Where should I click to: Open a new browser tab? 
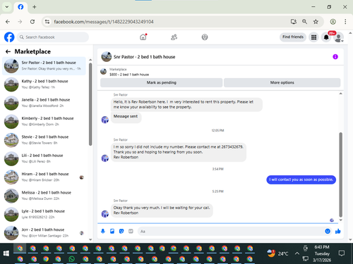tap(35, 7)
